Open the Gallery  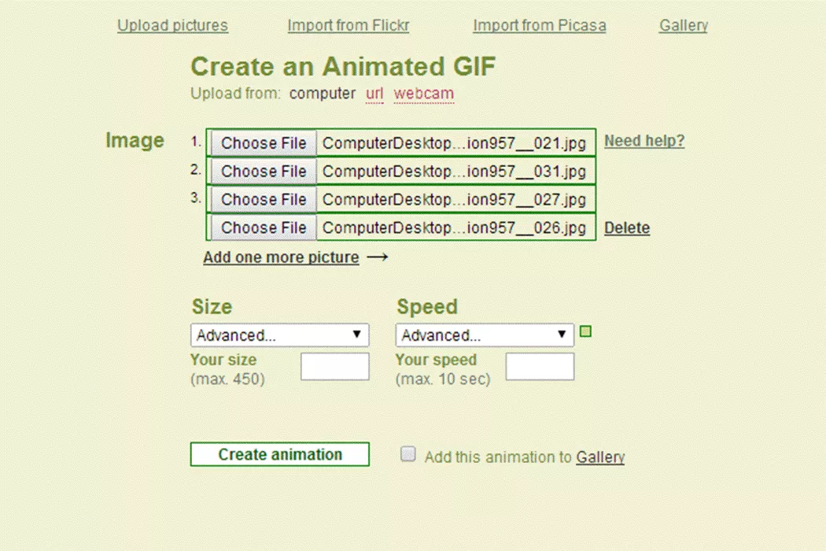682,25
